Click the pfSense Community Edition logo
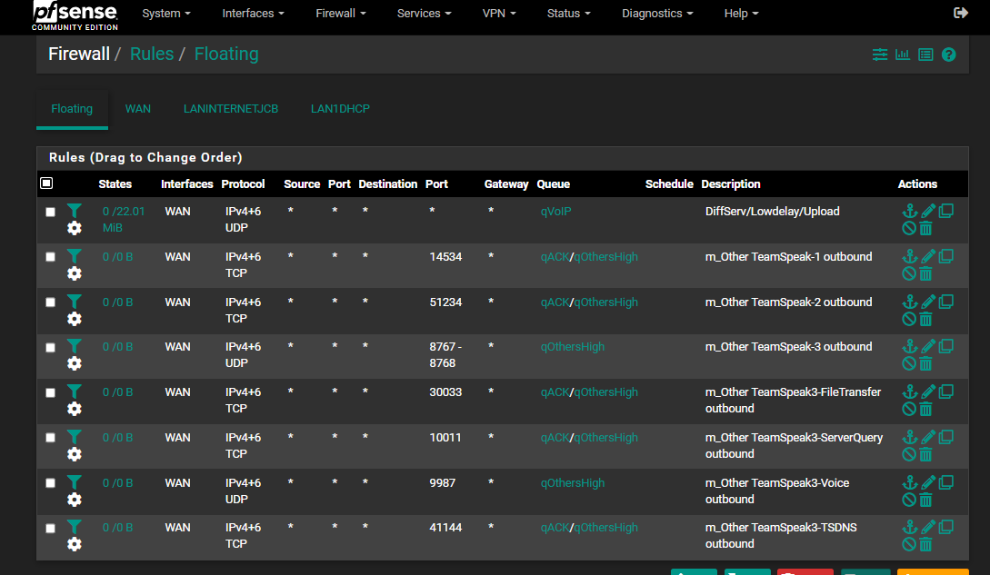 [x=75, y=15]
